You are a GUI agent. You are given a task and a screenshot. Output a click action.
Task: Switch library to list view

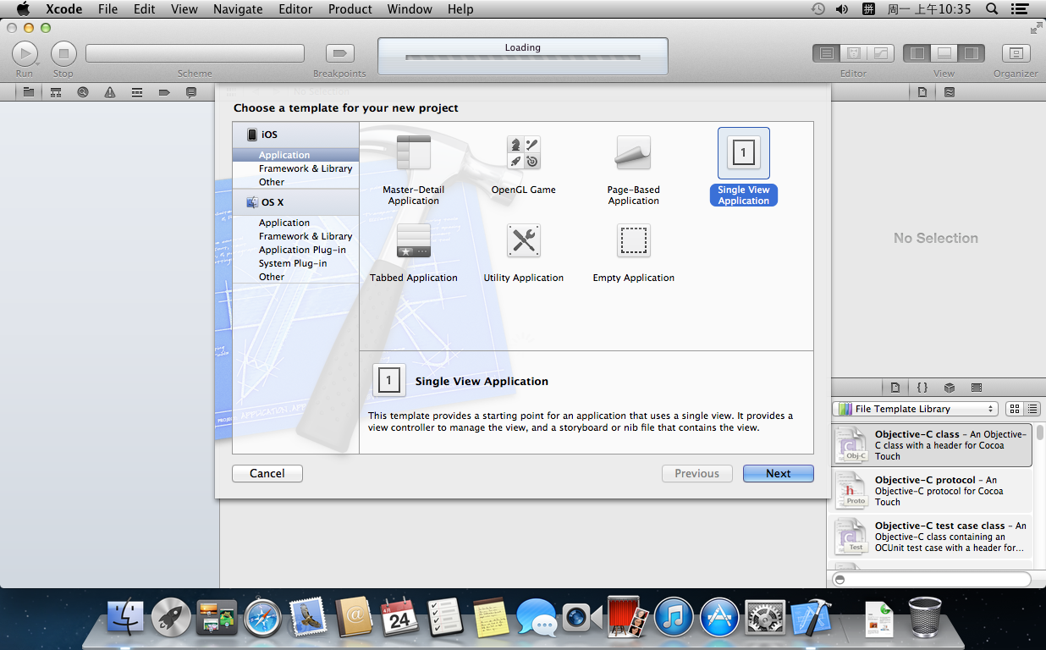[x=1032, y=409]
